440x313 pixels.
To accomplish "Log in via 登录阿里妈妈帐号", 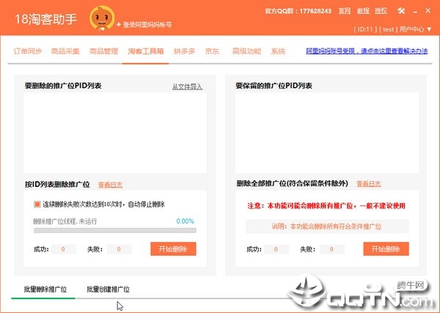I will (x=144, y=25).
